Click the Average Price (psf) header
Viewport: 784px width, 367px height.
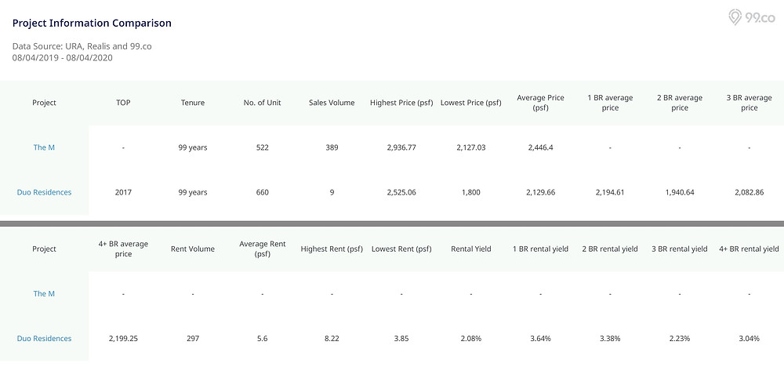540,103
